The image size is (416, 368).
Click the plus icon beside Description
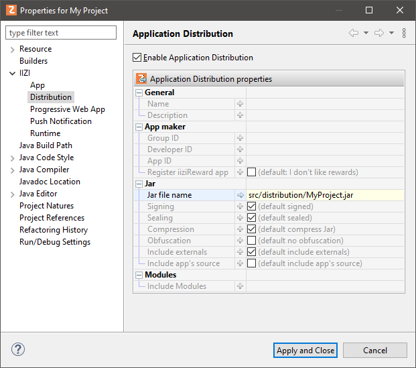click(240, 115)
